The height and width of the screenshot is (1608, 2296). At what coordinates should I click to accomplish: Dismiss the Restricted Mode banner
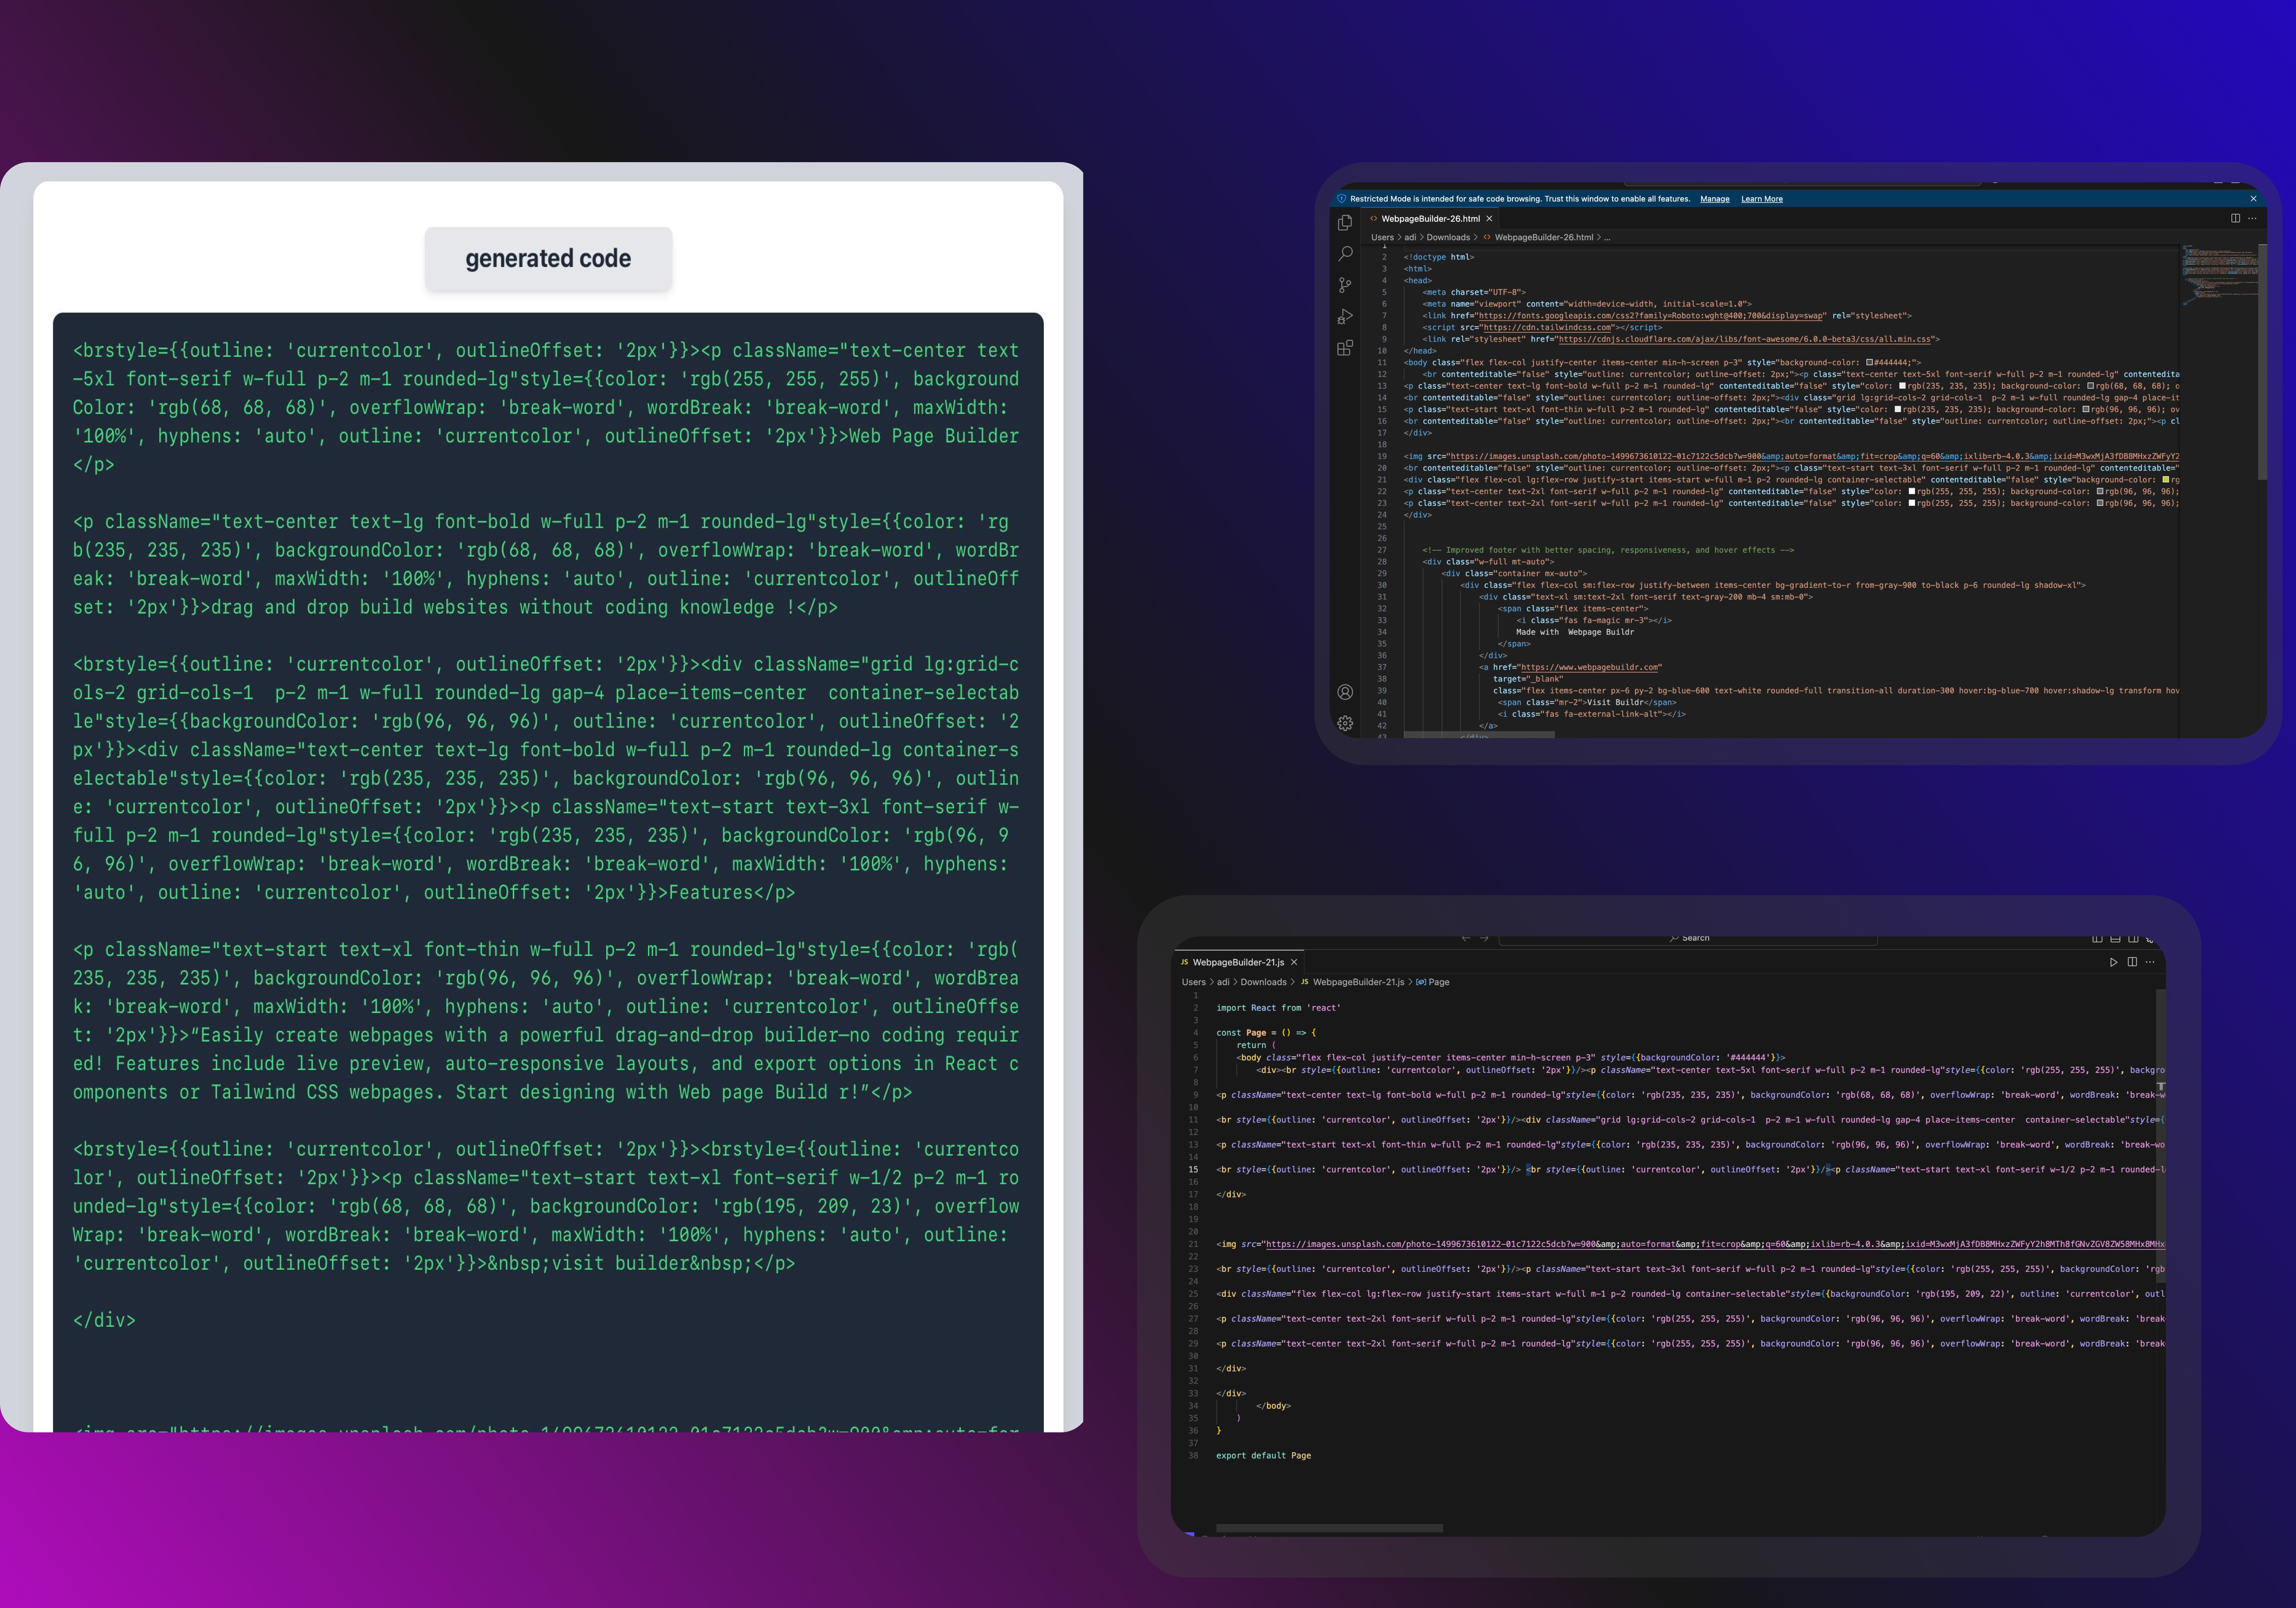coord(2253,199)
